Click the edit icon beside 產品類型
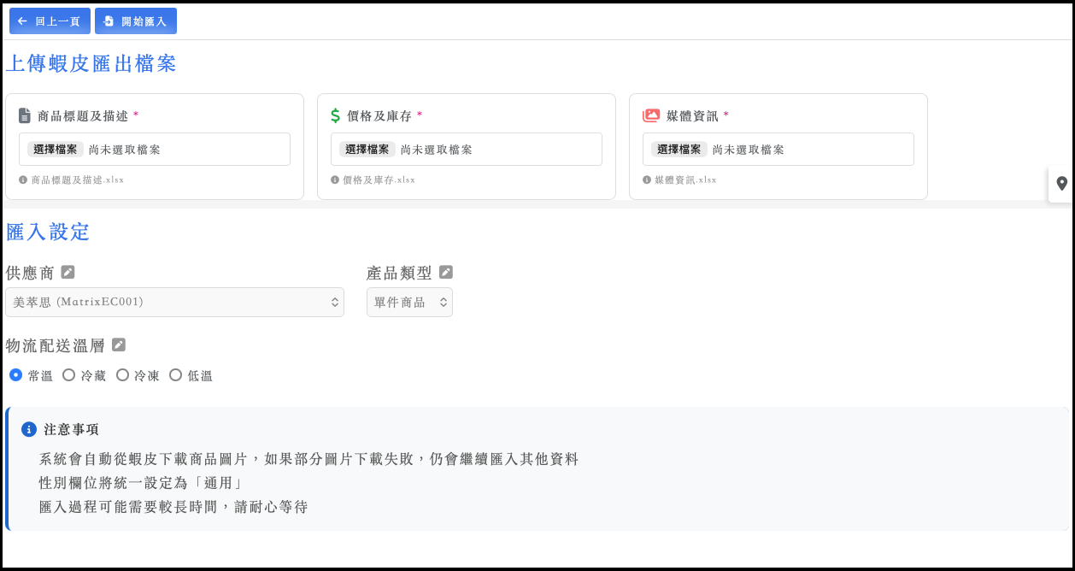Screen dimensions: 1075x571 coord(445,272)
